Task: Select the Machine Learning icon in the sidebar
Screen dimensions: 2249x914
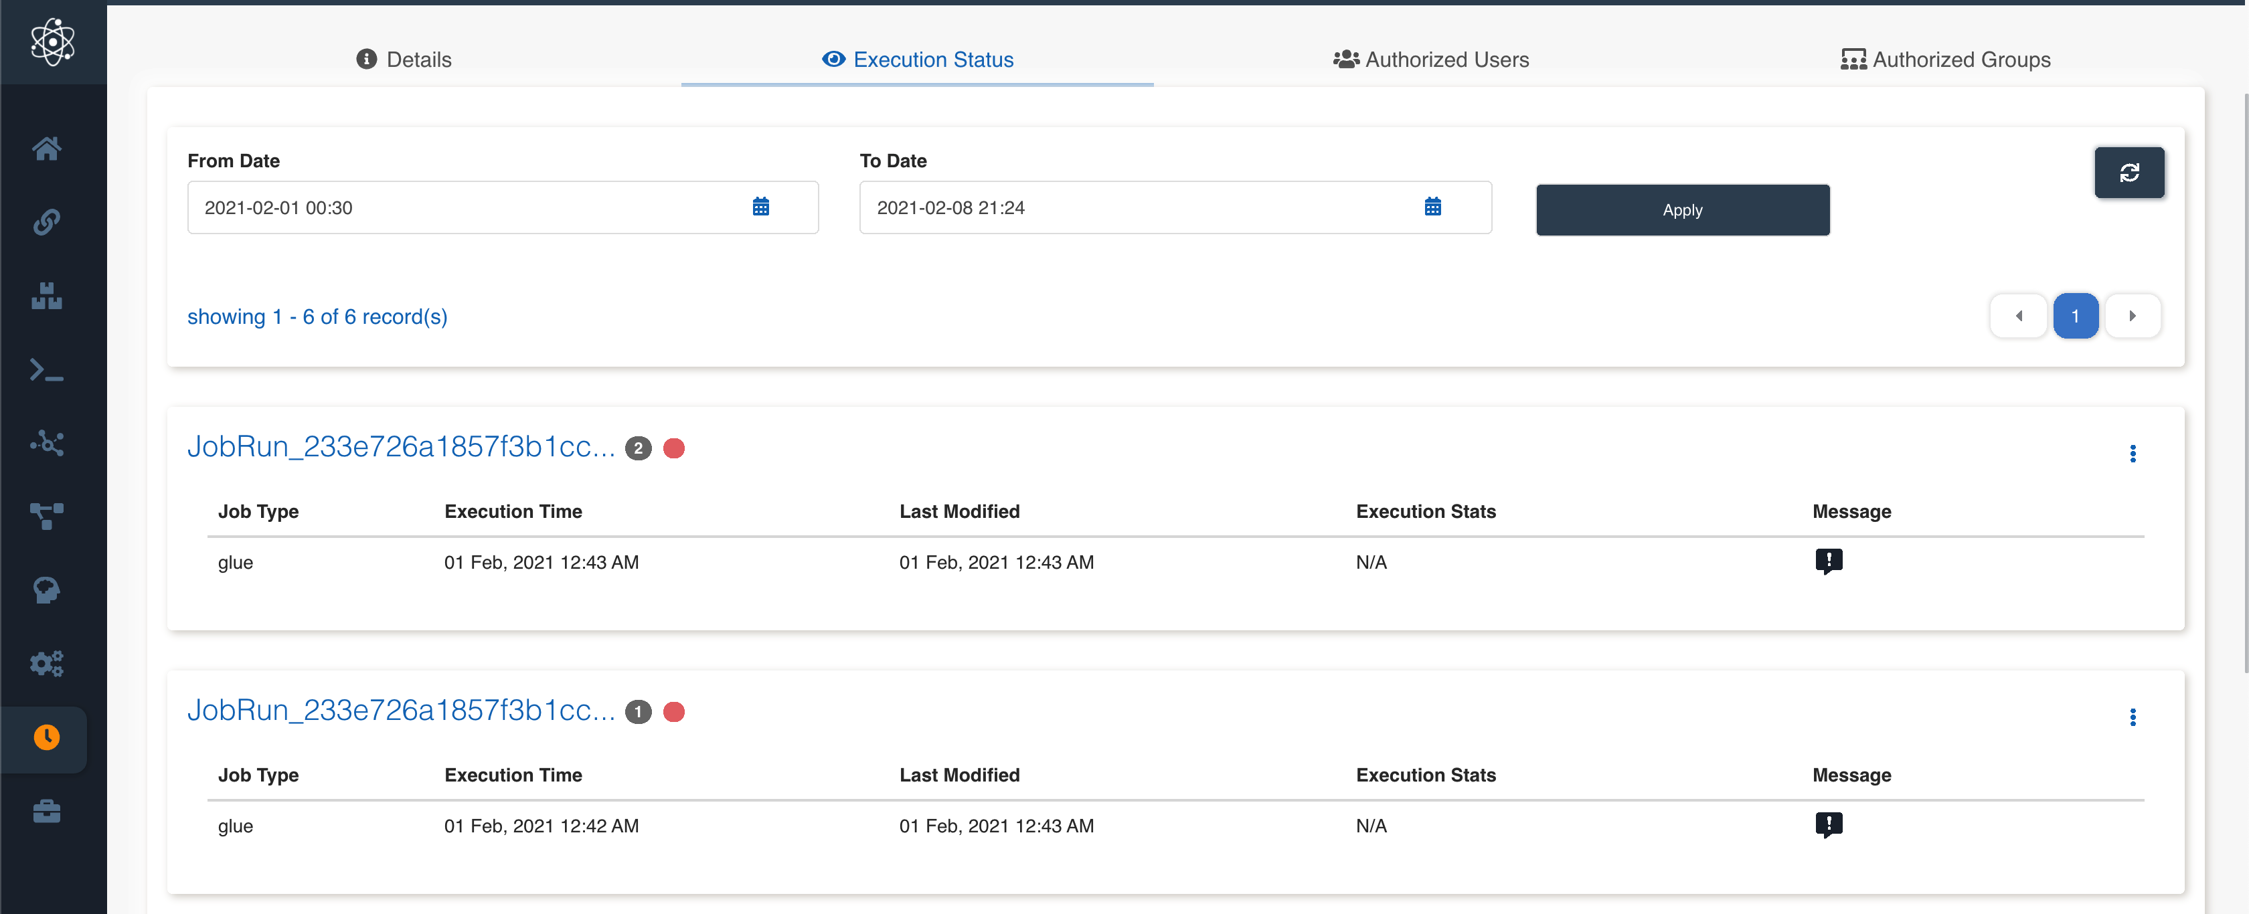Action: 47,590
